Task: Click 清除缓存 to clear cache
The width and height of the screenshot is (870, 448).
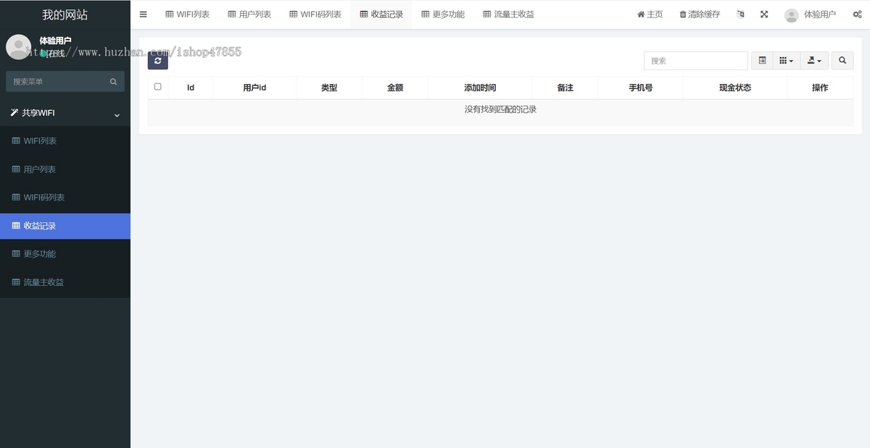Action: (700, 14)
